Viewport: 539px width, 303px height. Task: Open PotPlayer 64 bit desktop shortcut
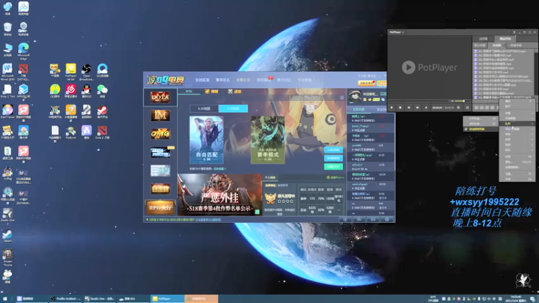pos(71,72)
